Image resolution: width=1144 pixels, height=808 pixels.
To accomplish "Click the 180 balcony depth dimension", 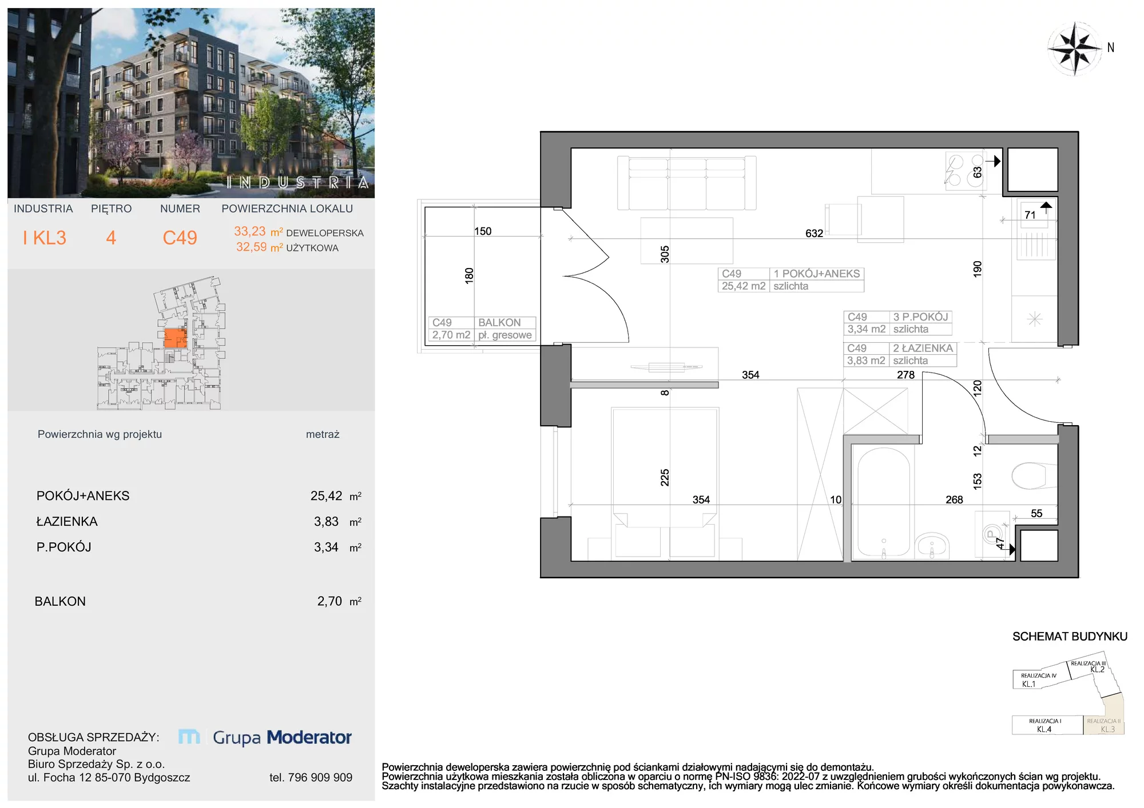I will (470, 276).
